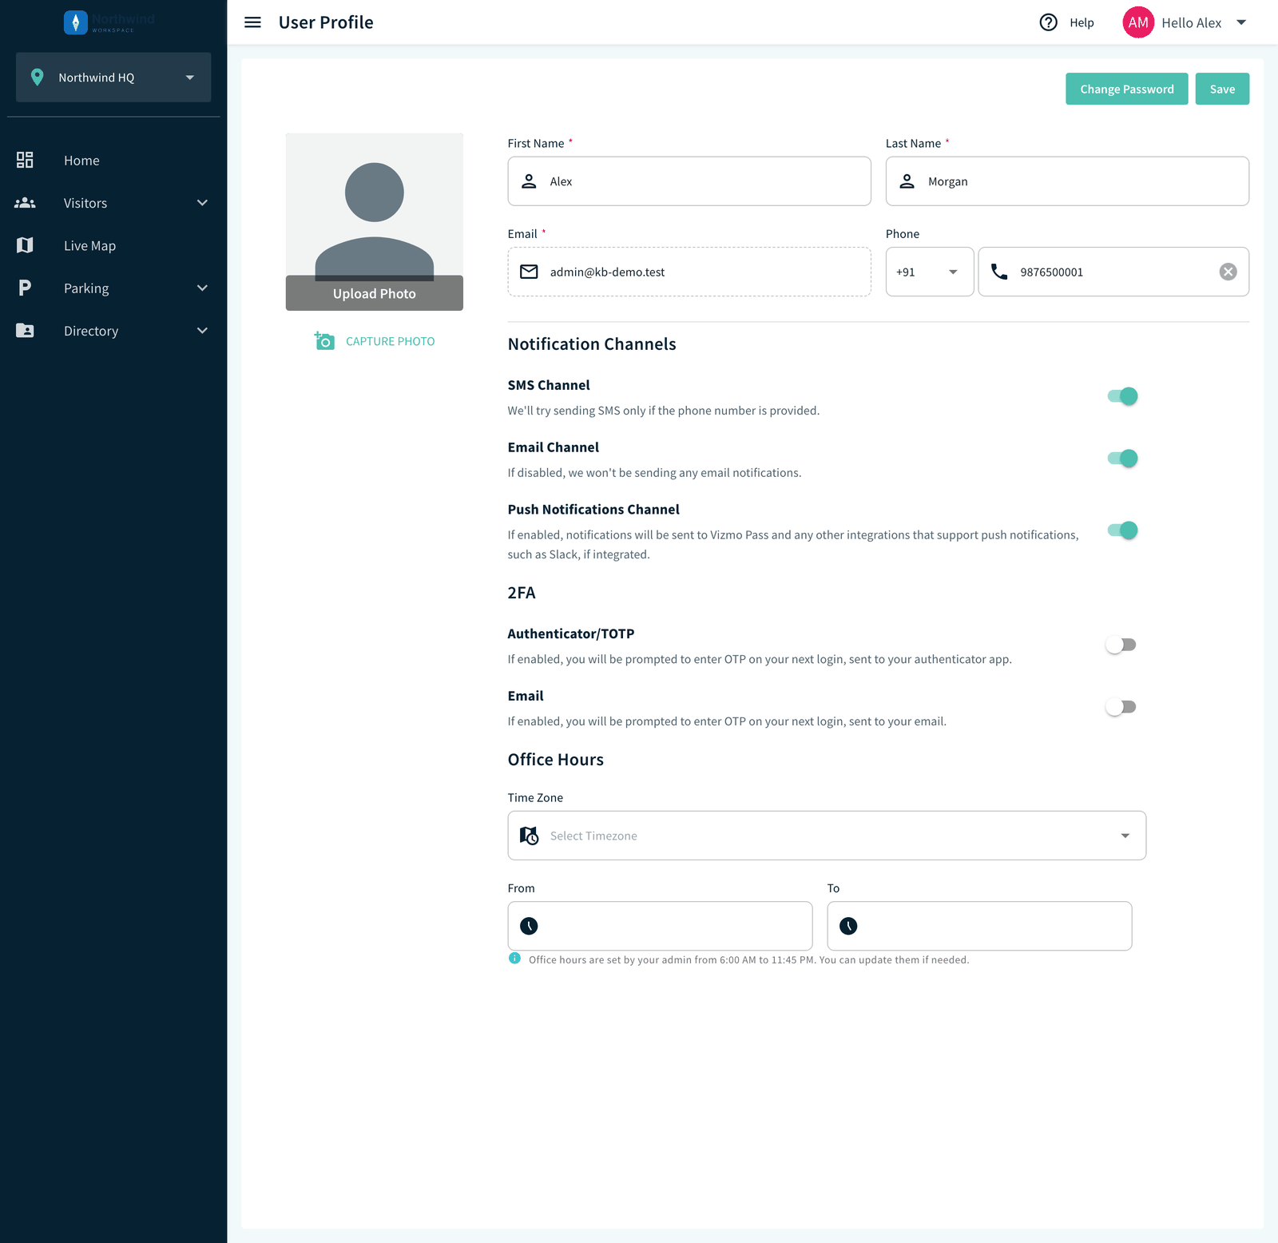The image size is (1278, 1243).
Task: Click the camera icon beside Capture Photo
Action: coord(324,341)
